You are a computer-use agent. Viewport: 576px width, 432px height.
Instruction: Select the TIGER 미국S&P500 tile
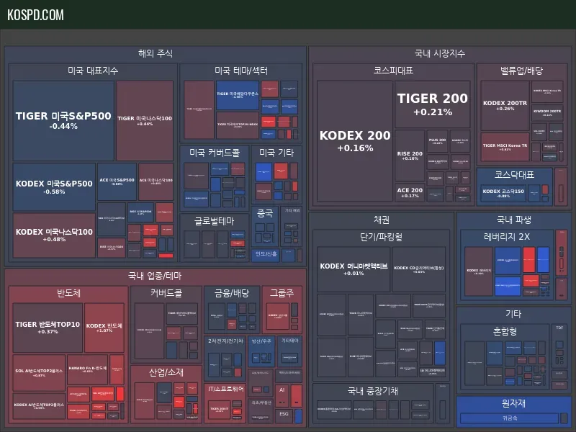click(63, 120)
